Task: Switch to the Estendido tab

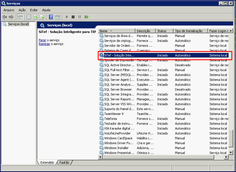Action: point(47,163)
